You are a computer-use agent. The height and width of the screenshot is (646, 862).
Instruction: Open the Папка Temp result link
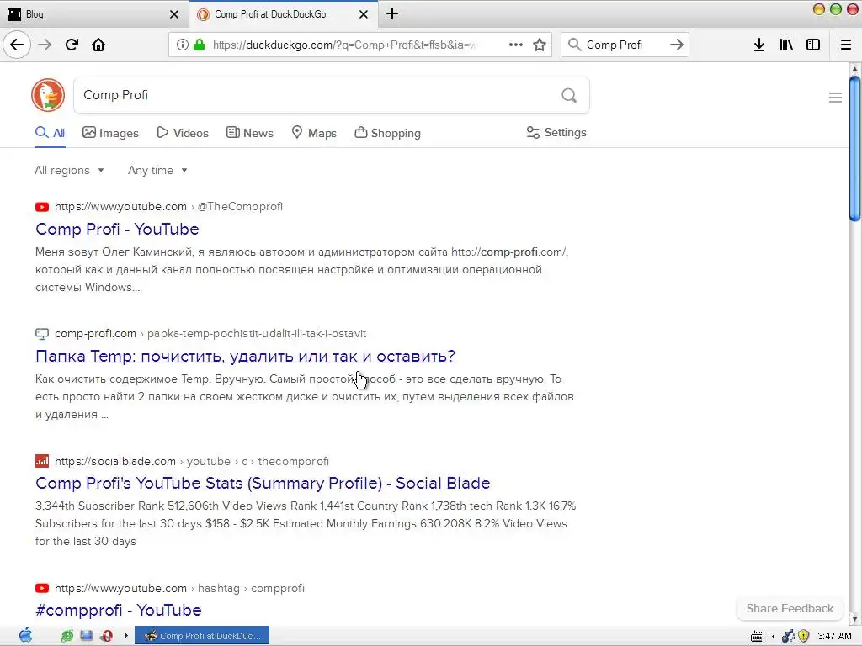coord(245,356)
